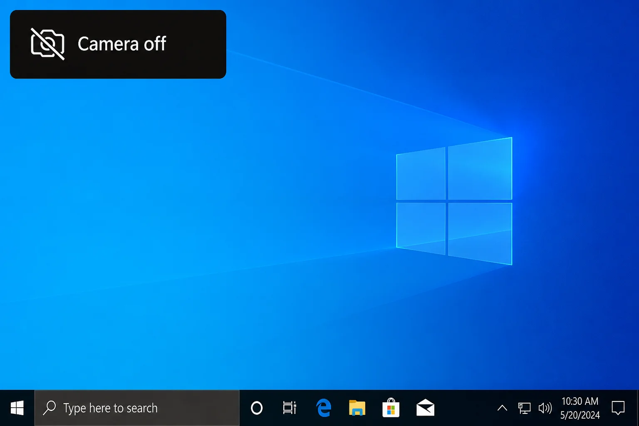Open the Mail app from the taskbar
Screen dimensions: 639x426
coord(425,408)
